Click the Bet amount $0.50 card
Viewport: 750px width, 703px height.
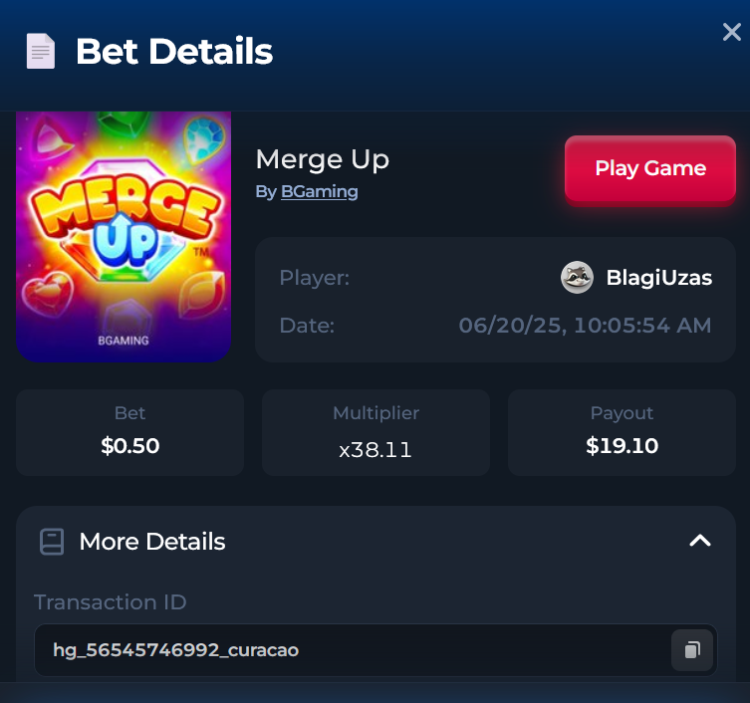point(130,432)
